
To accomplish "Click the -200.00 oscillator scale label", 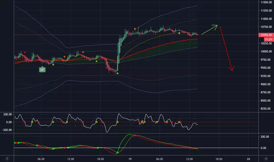I will tap(7, 130).
